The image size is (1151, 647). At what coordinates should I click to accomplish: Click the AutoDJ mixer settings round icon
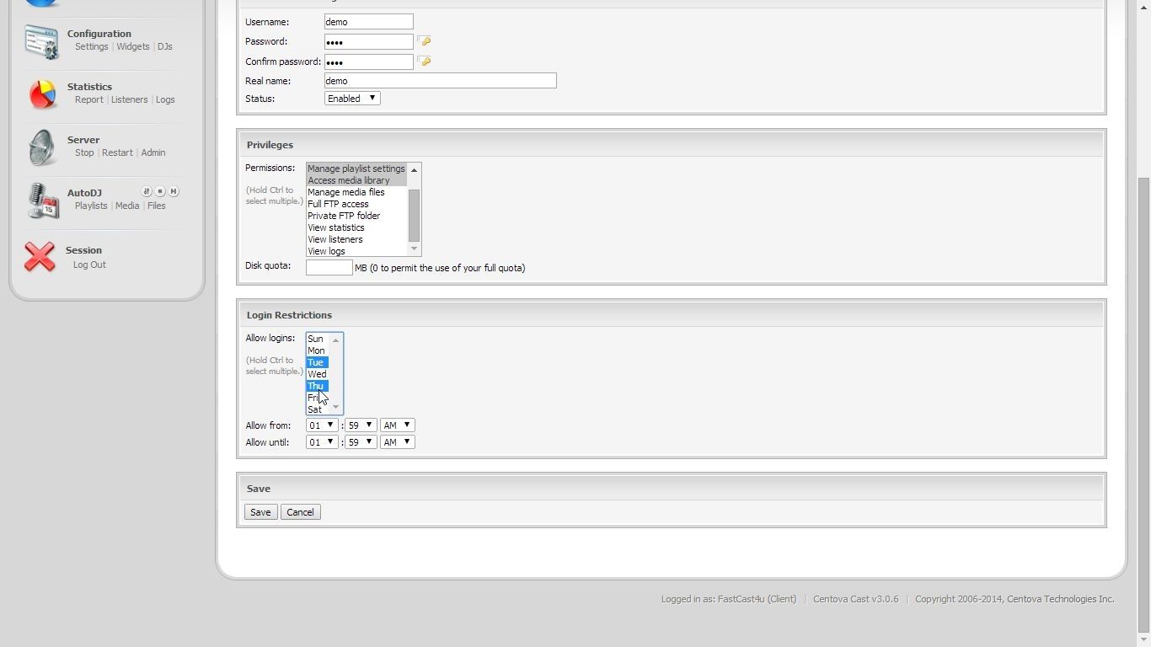[x=146, y=191]
